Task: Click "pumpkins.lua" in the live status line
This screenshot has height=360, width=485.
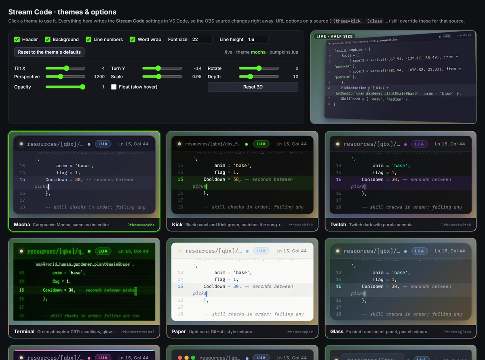Action: [x=284, y=52]
